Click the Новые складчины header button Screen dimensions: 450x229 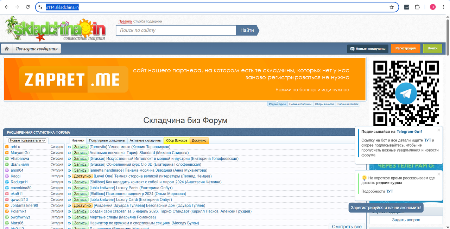[x=368, y=49]
